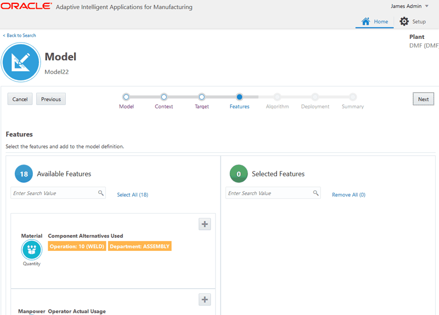This screenshot has width=439, height=315.
Task: Go to the Context wizard step
Action: tap(164, 97)
